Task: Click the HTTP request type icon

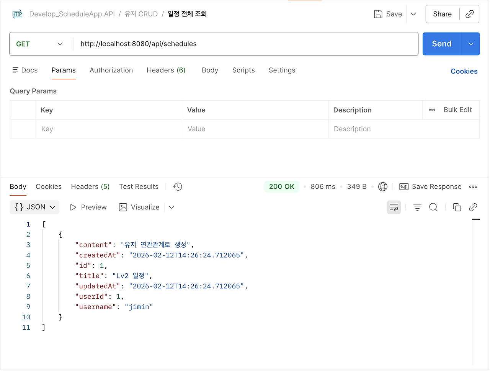Action: coord(17,14)
